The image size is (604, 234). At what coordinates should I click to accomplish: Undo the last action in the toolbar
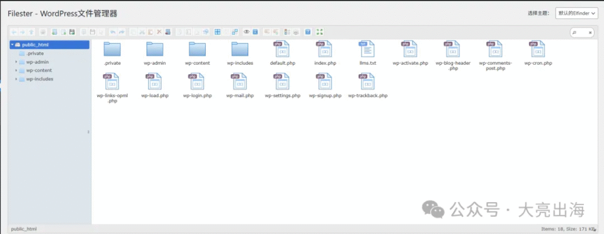(113, 32)
